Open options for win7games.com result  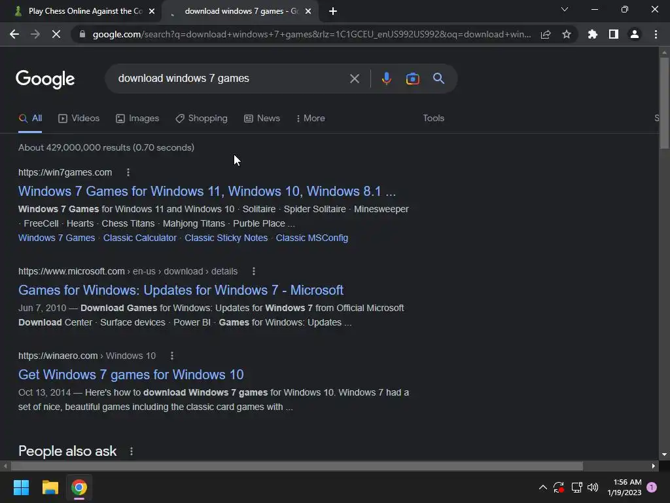click(x=128, y=172)
